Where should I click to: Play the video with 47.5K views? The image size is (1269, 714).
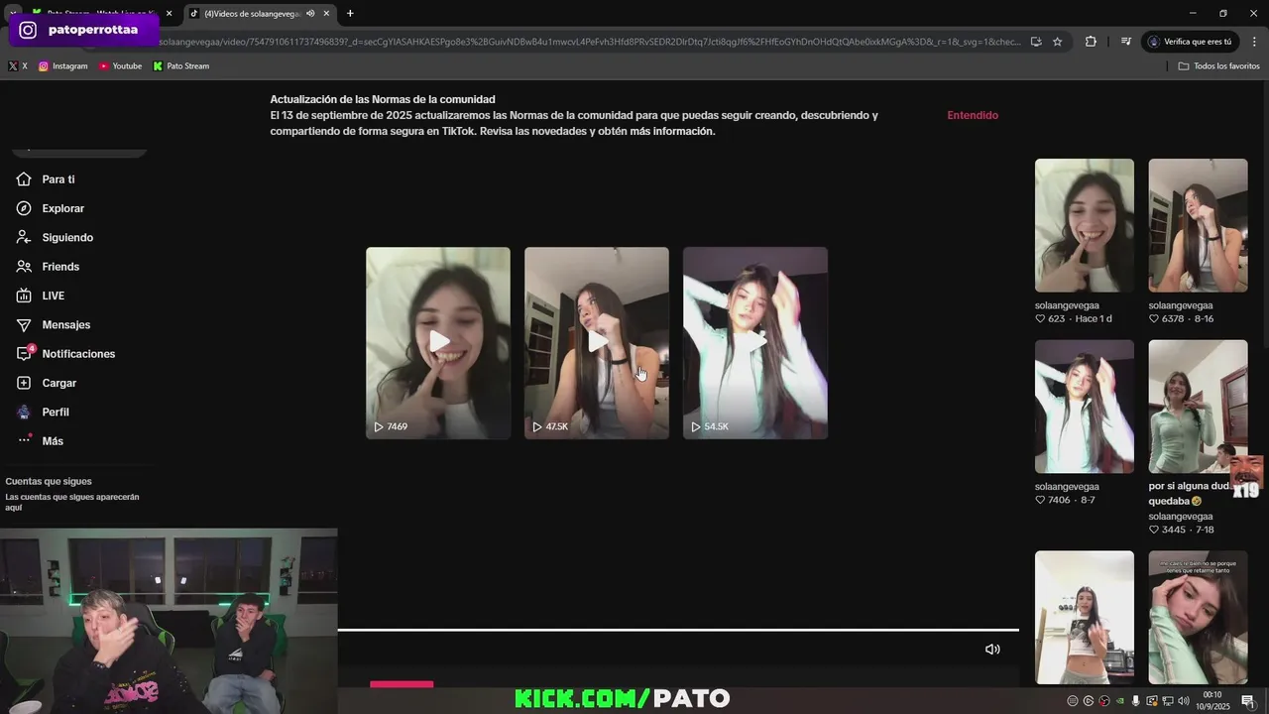(x=597, y=342)
